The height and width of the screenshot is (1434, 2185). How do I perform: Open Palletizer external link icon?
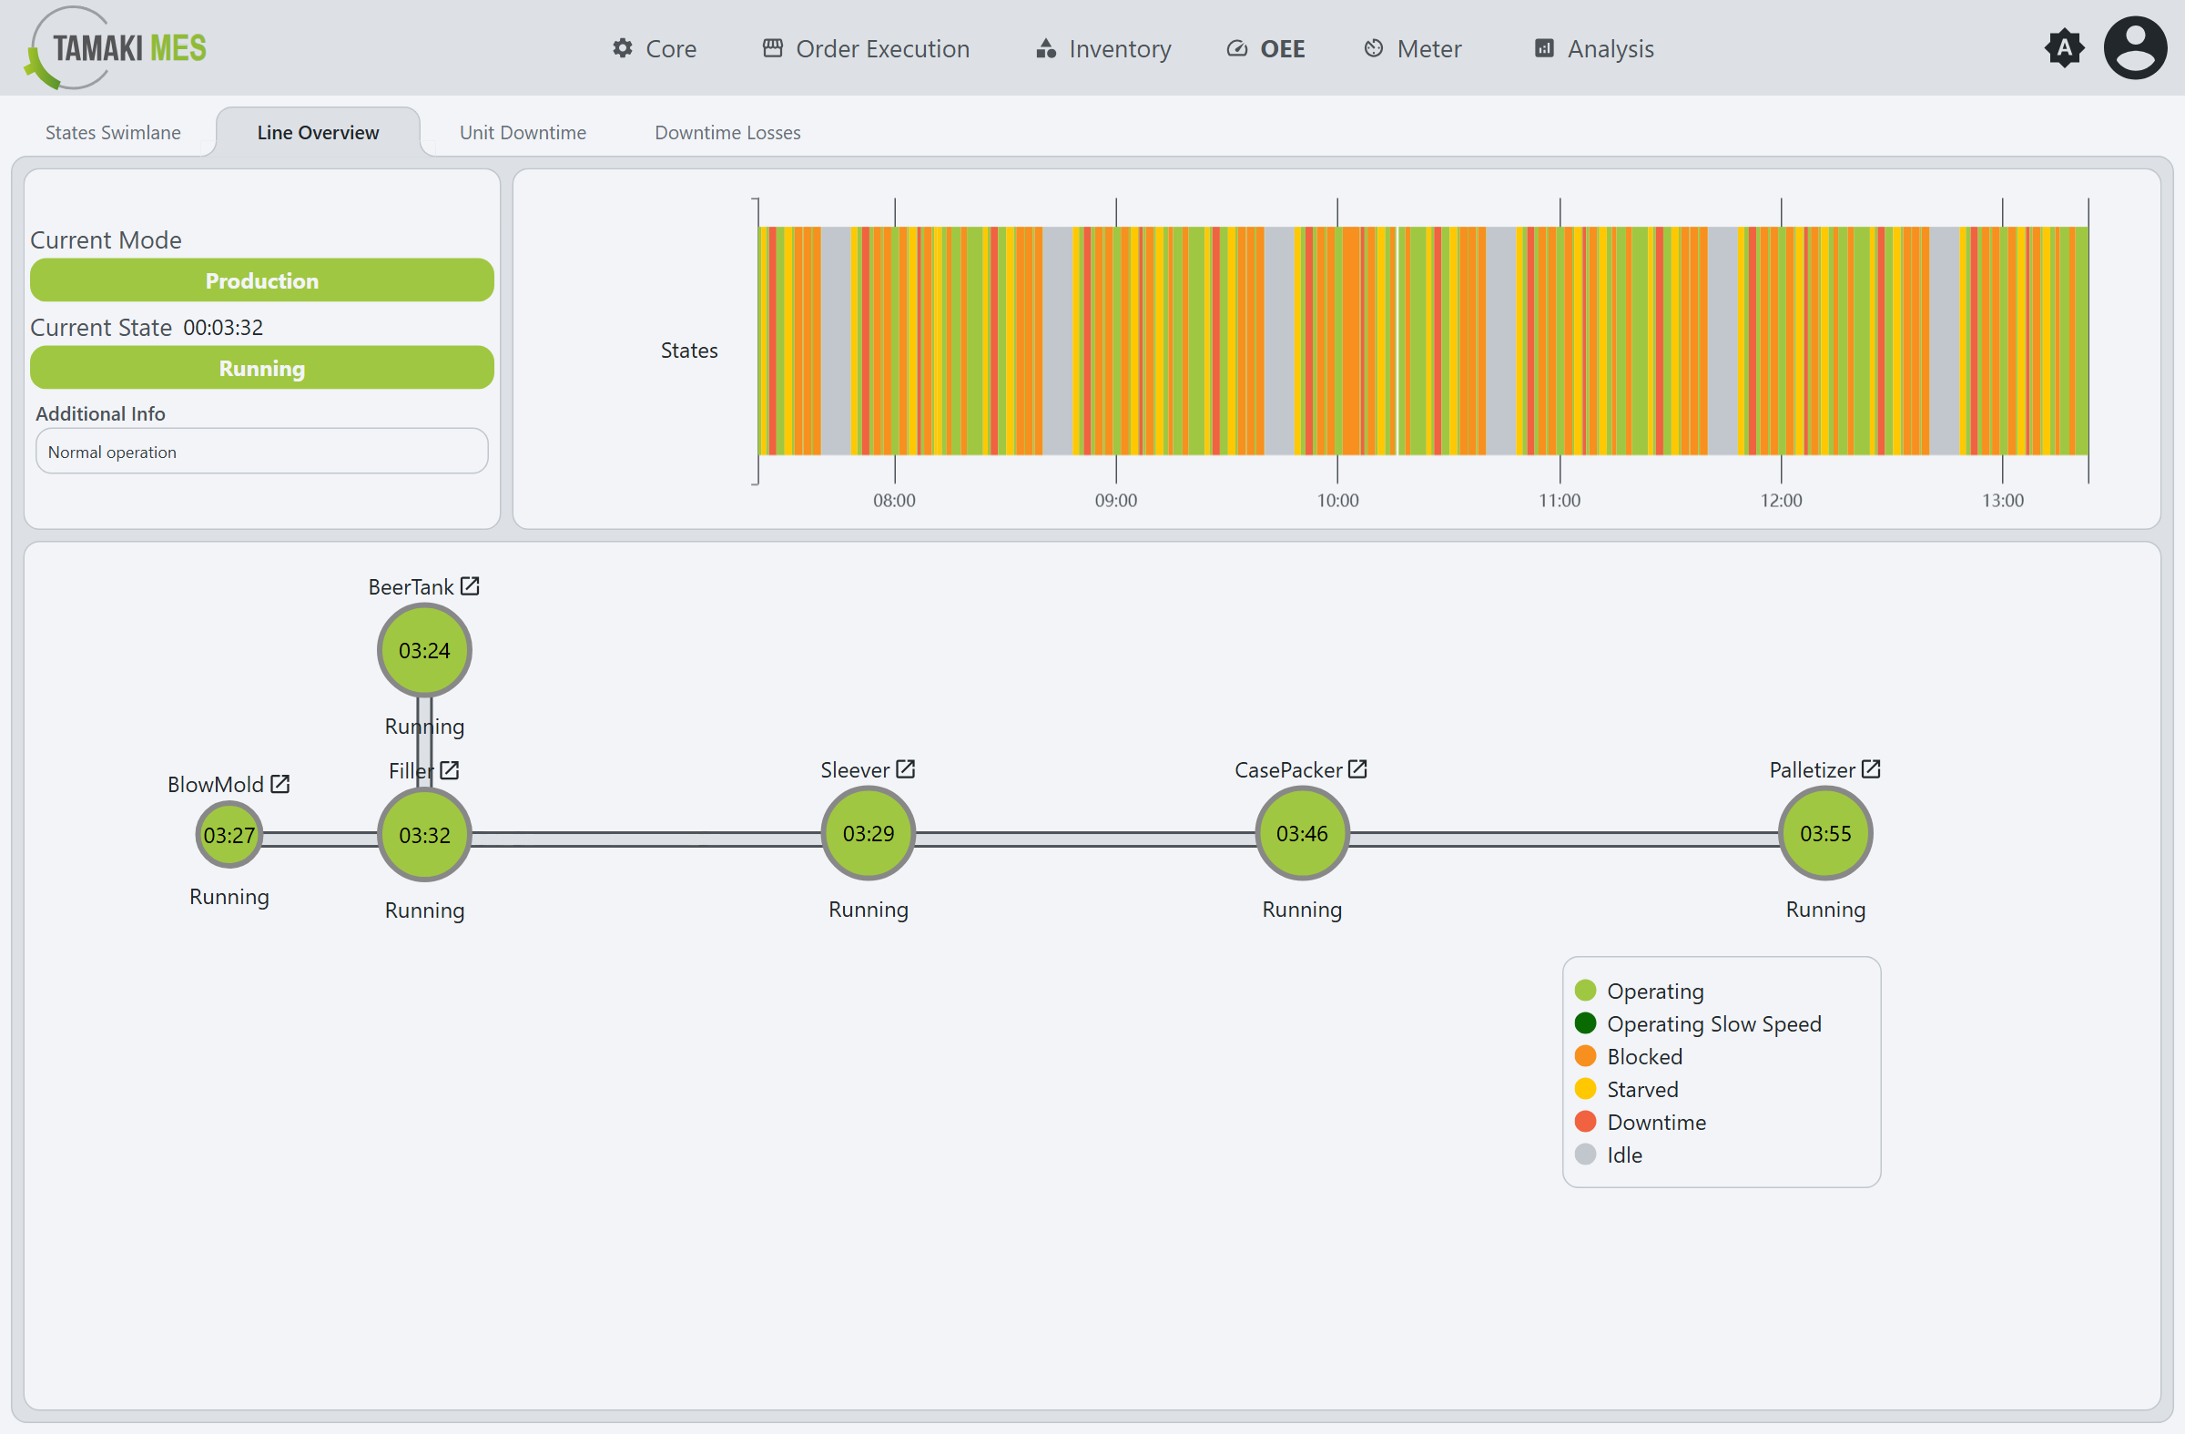pyautogui.click(x=1871, y=769)
